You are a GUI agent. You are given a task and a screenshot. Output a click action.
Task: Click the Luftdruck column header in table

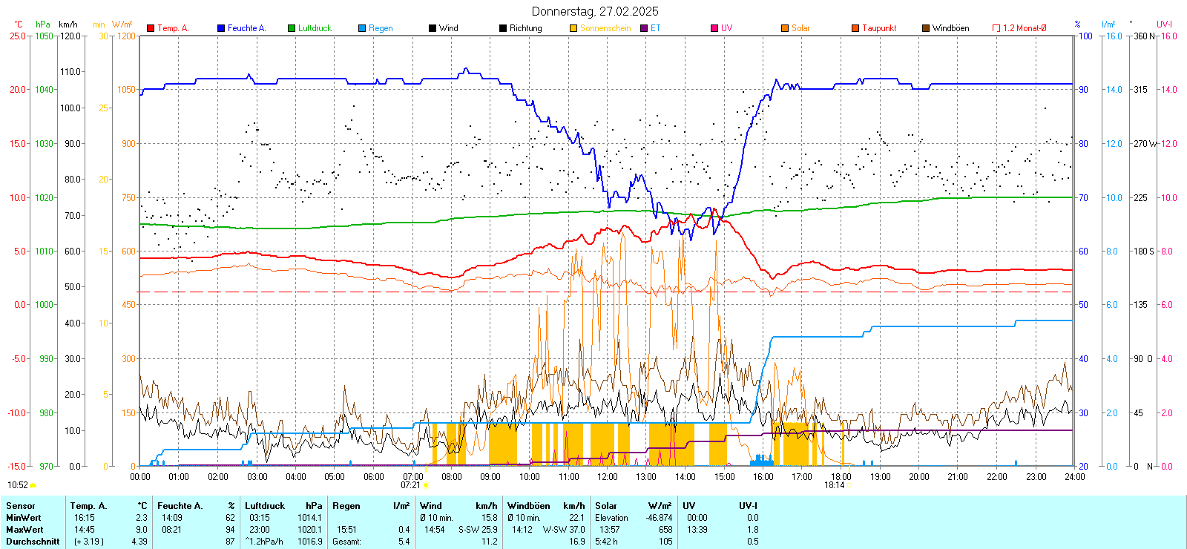click(265, 506)
